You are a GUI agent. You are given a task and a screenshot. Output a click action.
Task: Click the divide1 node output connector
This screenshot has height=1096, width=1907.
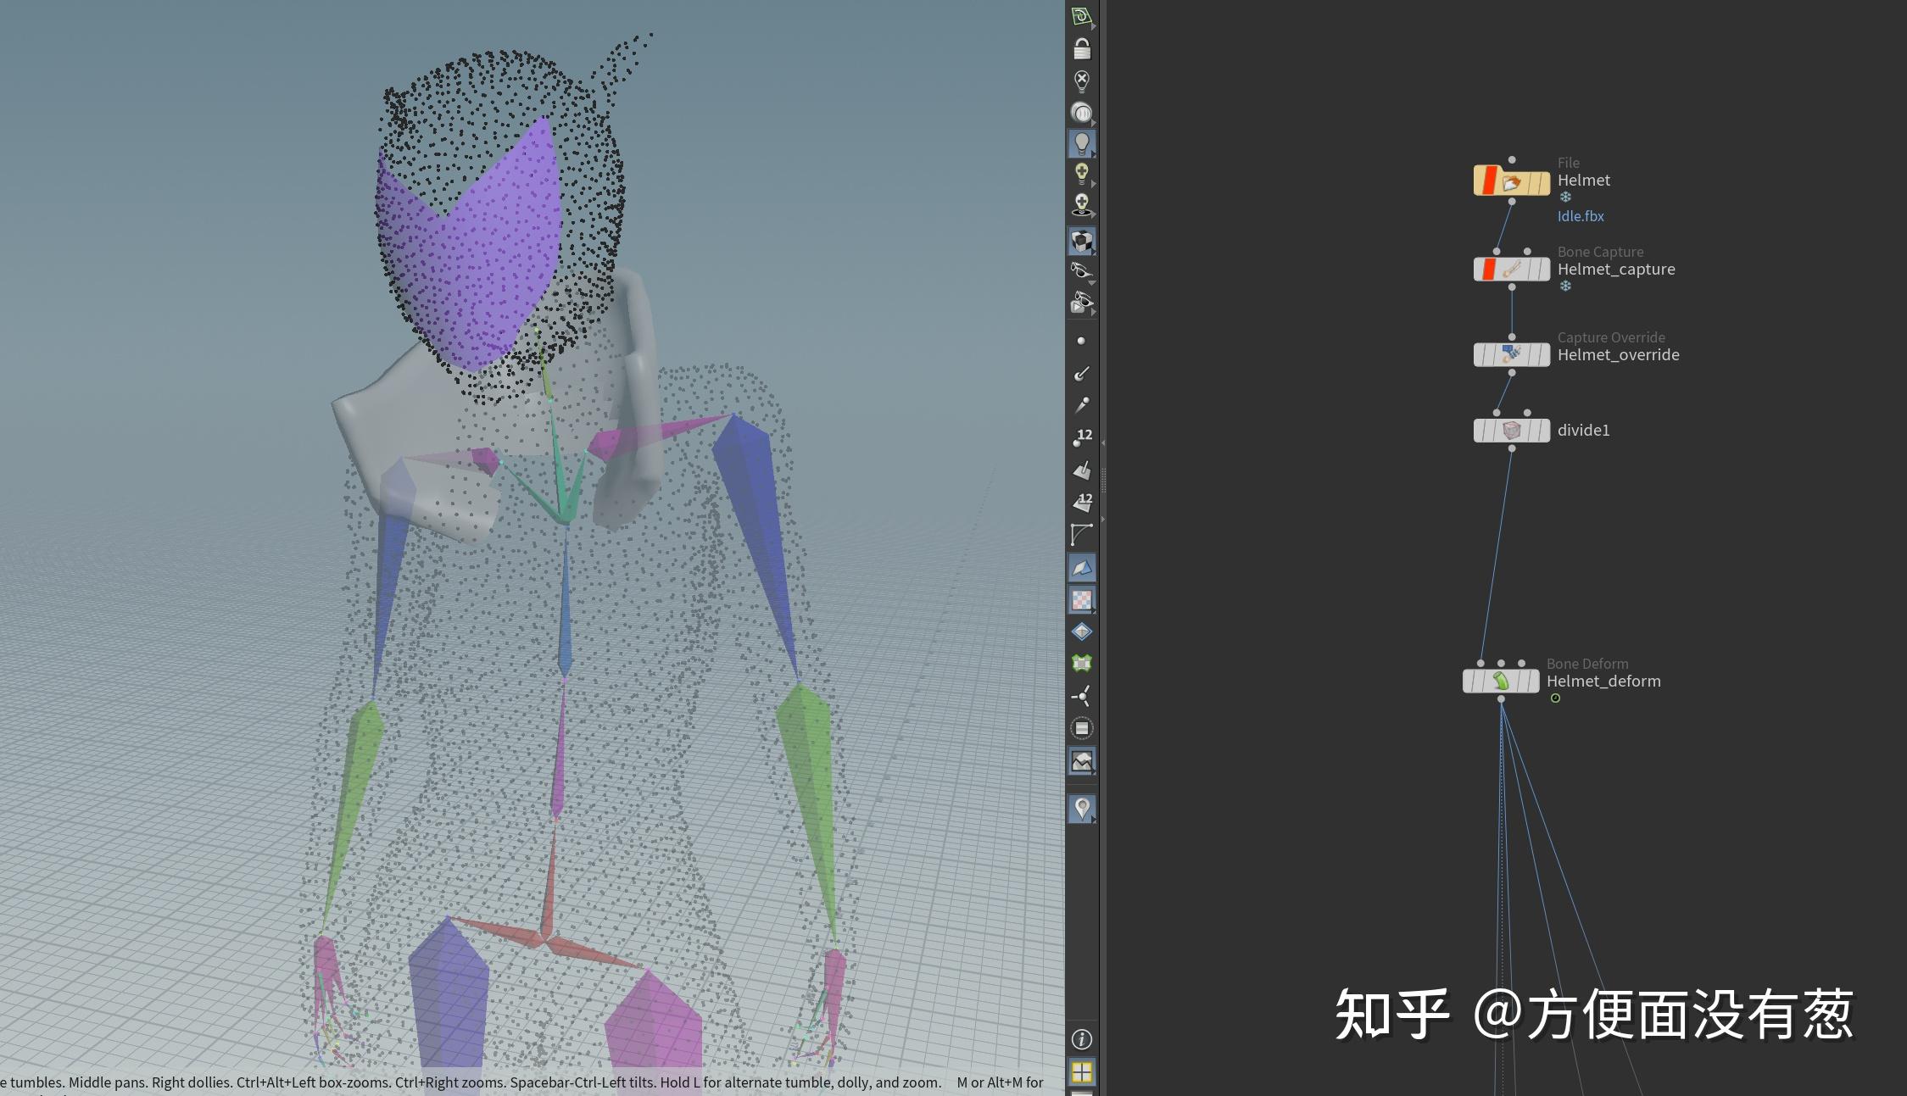(1512, 448)
